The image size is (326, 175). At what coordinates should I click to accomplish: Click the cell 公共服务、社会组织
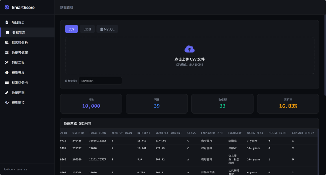point(234,160)
